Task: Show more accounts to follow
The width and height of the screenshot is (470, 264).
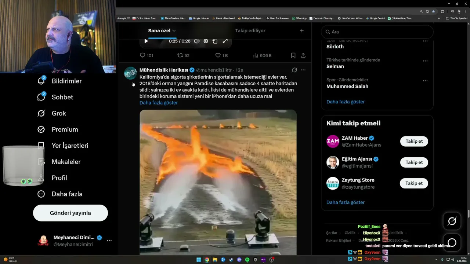Action: tap(346, 202)
